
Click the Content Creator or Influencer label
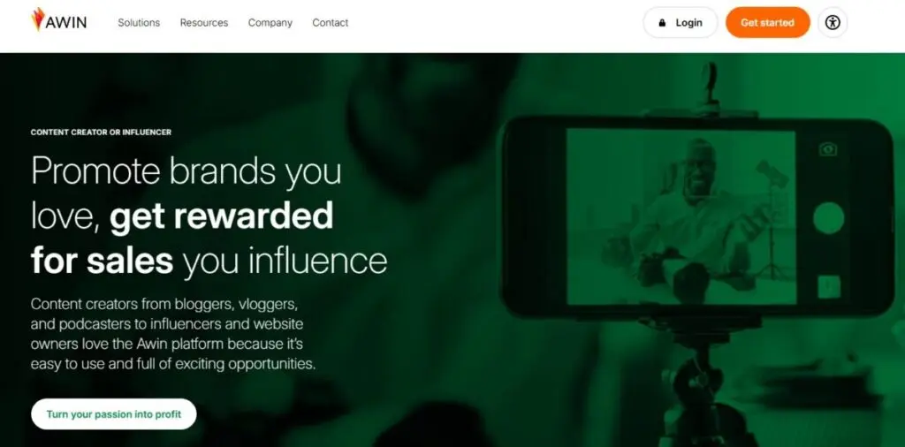tap(101, 133)
